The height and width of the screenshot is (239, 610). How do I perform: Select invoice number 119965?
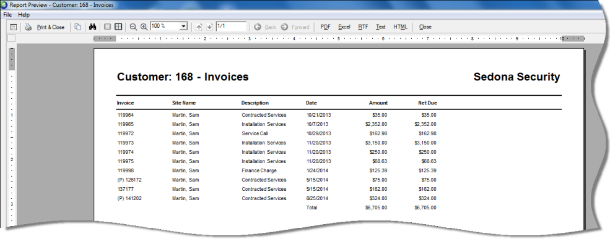point(125,125)
